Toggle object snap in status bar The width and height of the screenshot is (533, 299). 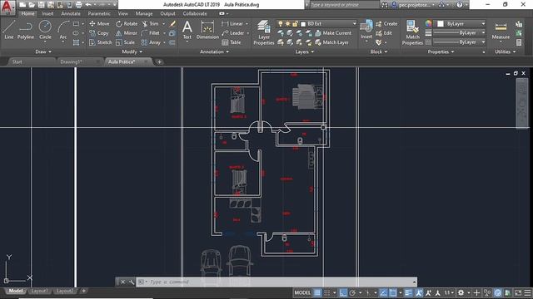pos(393,292)
